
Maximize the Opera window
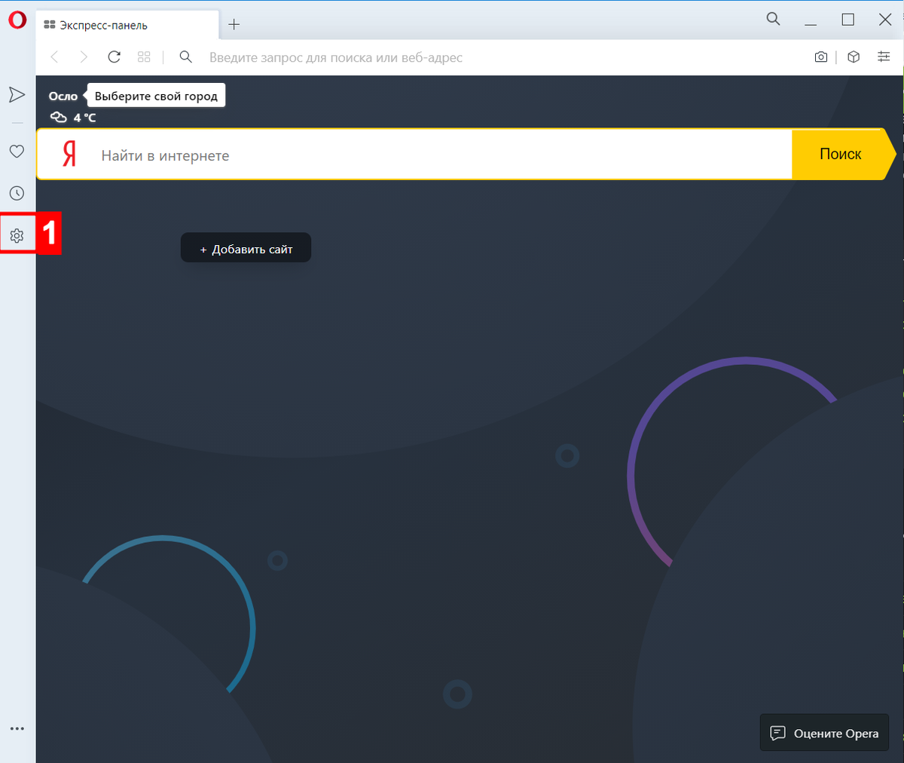847,20
